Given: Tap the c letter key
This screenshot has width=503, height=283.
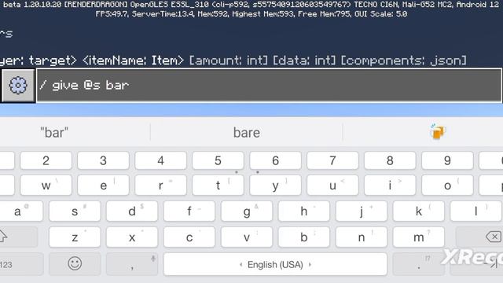Looking at the screenshot, I should (189, 237).
